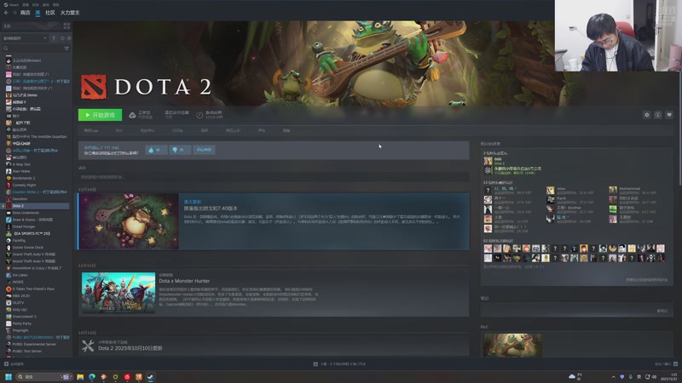The height and width of the screenshot is (383, 682).
Task: Open Windows Start menu
Action: point(8,376)
